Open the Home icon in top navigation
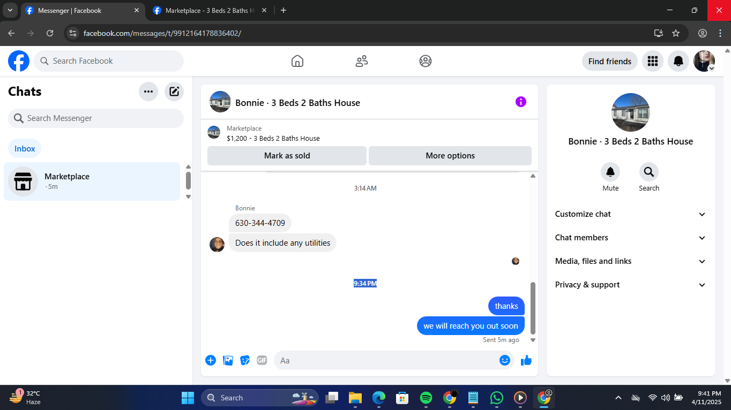Viewport: 731px width, 410px height. pos(297,61)
